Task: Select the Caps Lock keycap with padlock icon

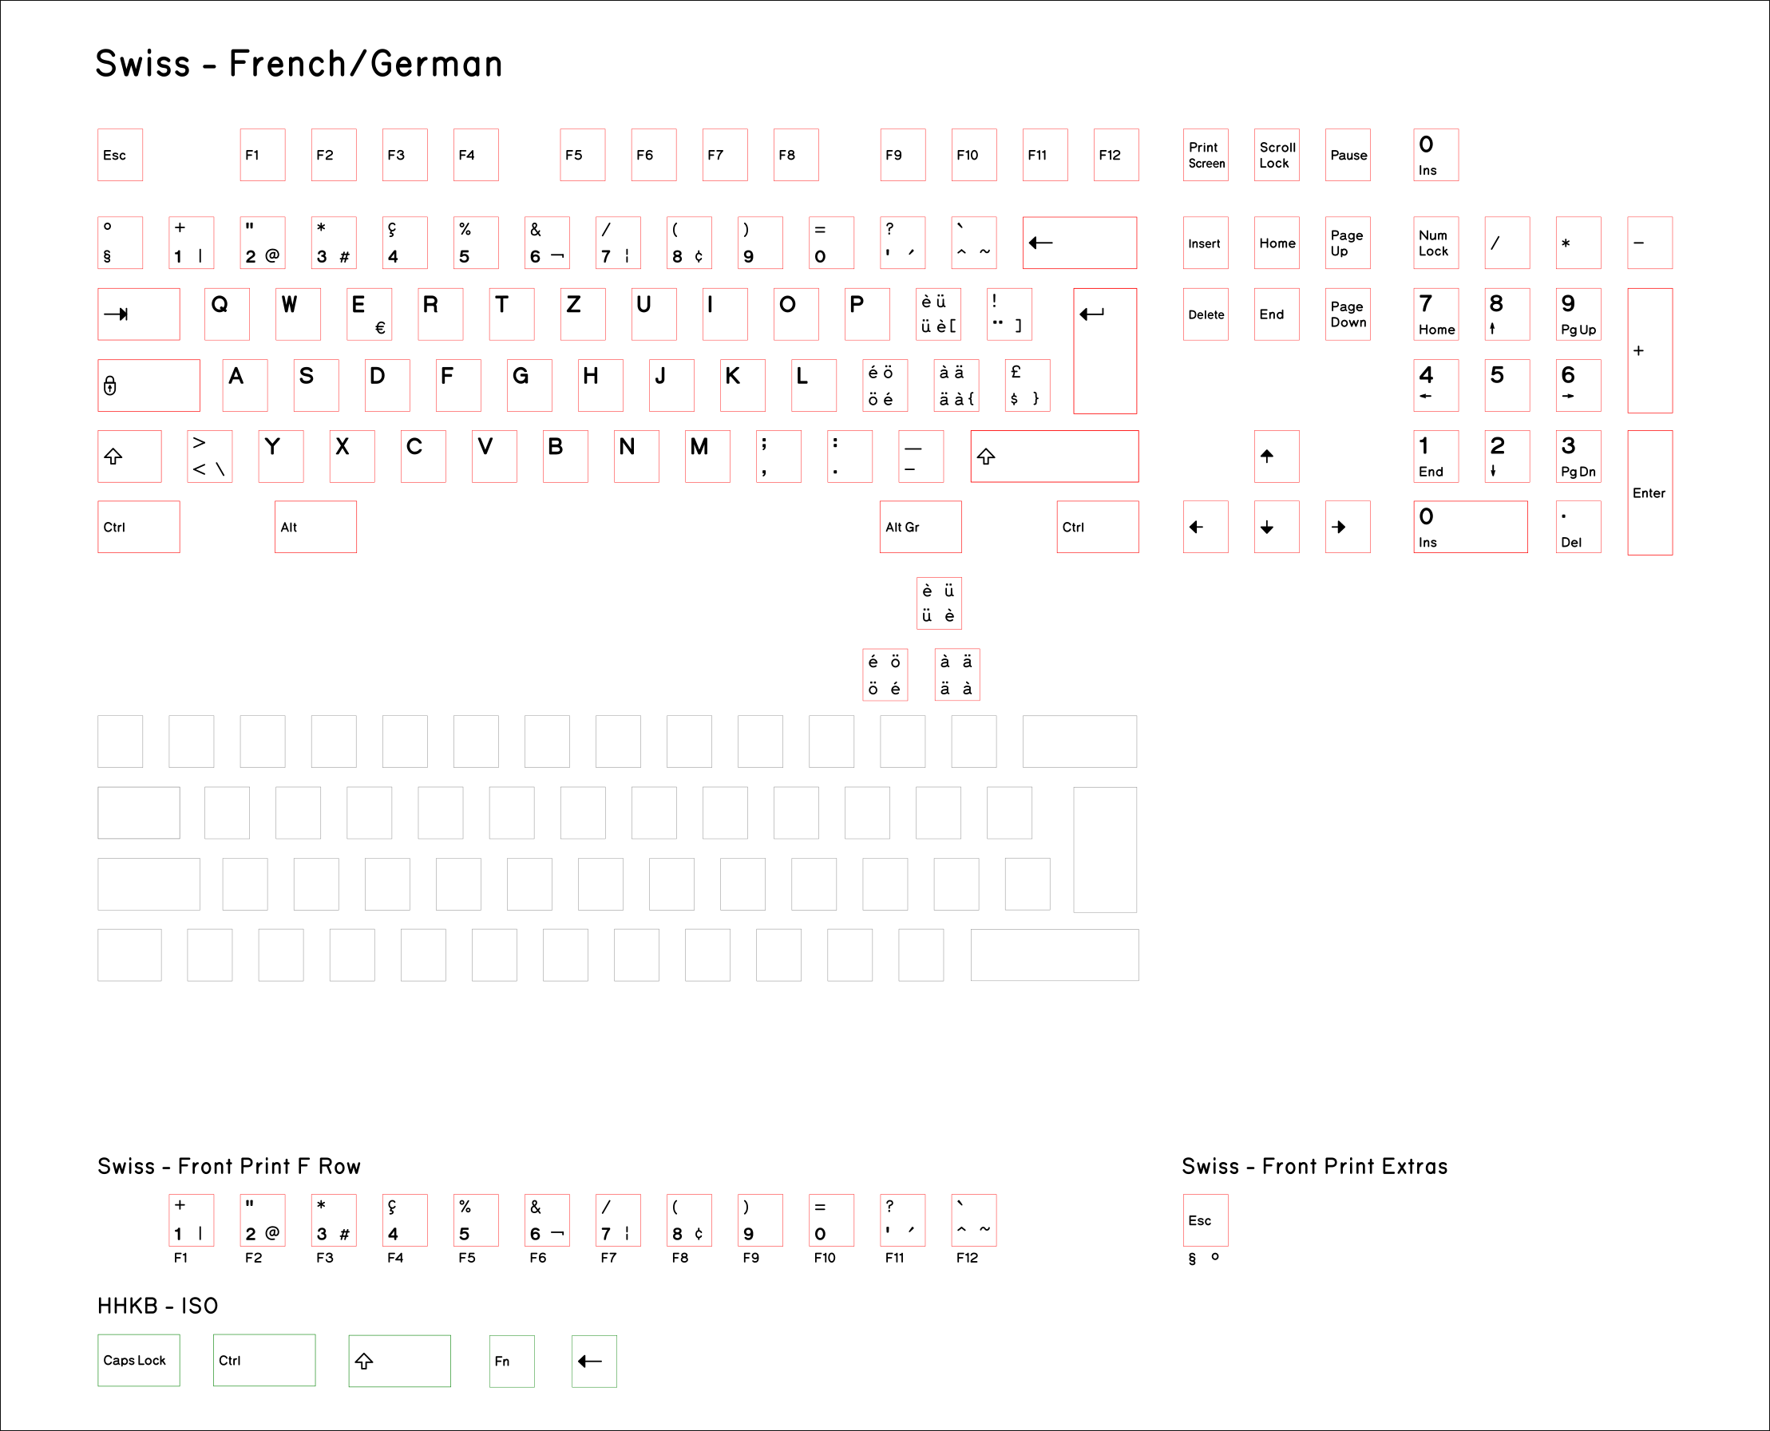Action: click(x=148, y=385)
